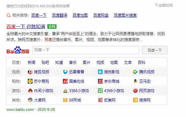Image resolution: width=186 pixels, height=117 pixels.
Task: Select the 百度翻译 related recommendation link
Action: 60,15
